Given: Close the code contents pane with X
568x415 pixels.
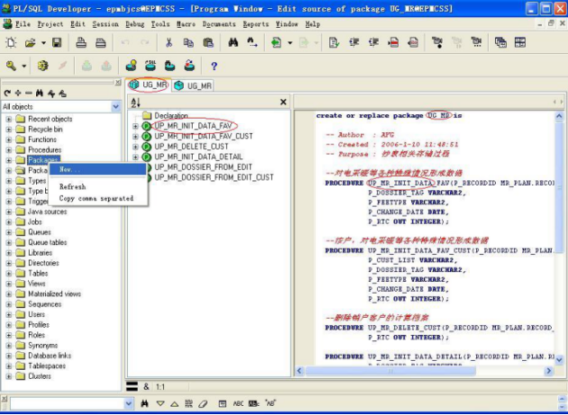Looking at the screenshot, I should pos(283,103).
